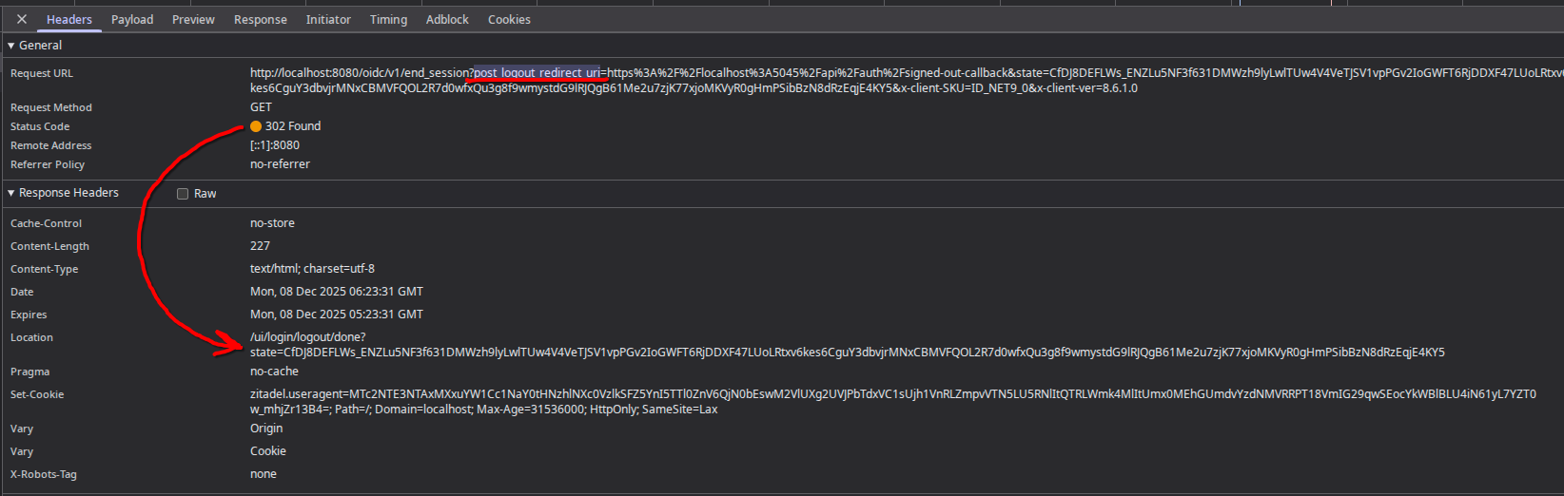The image size is (1564, 496).
Task: Close the request details panel
Action: tap(22, 19)
